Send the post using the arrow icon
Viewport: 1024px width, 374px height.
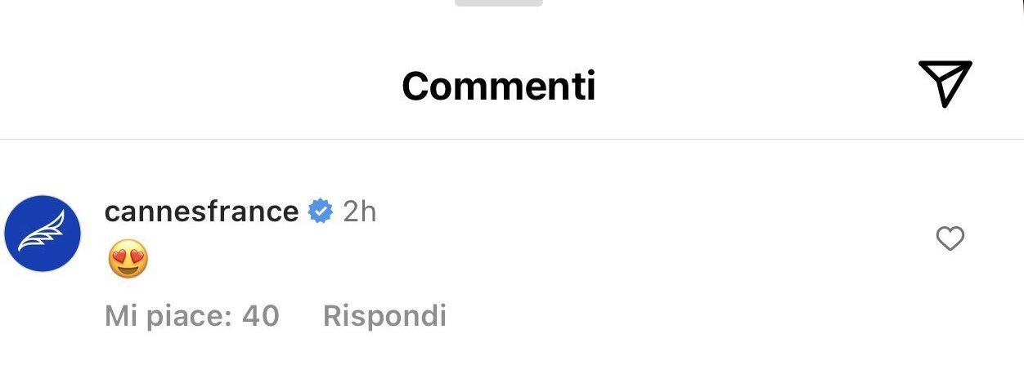tap(945, 83)
